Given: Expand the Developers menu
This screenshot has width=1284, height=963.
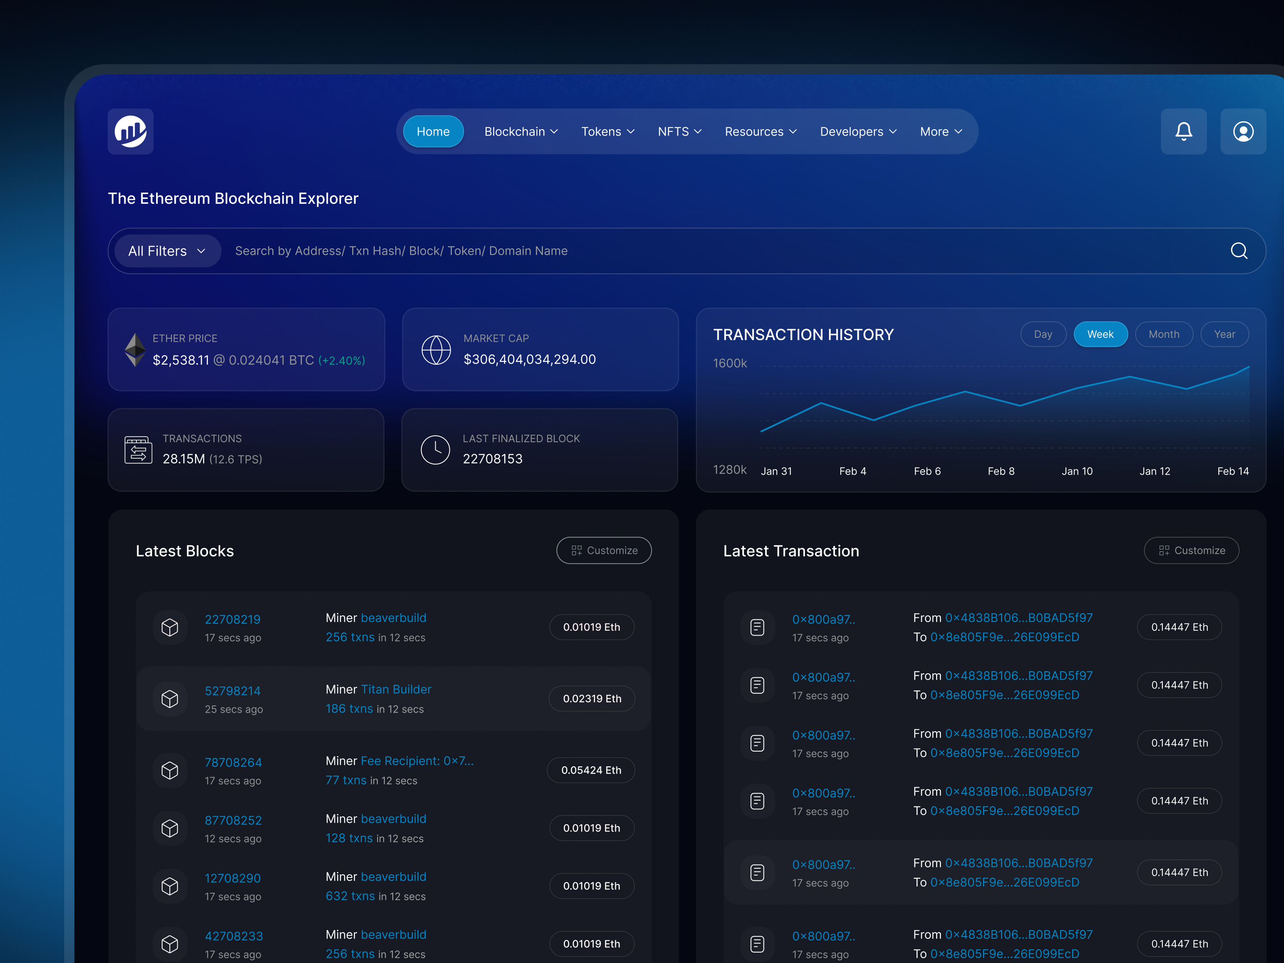Looking at the screenshot, I should click(x=859, y=132).
